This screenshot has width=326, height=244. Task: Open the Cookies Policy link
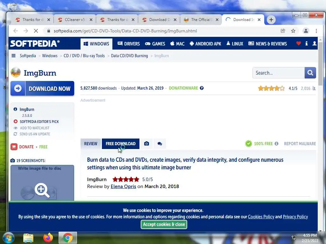tap(261, 217)
